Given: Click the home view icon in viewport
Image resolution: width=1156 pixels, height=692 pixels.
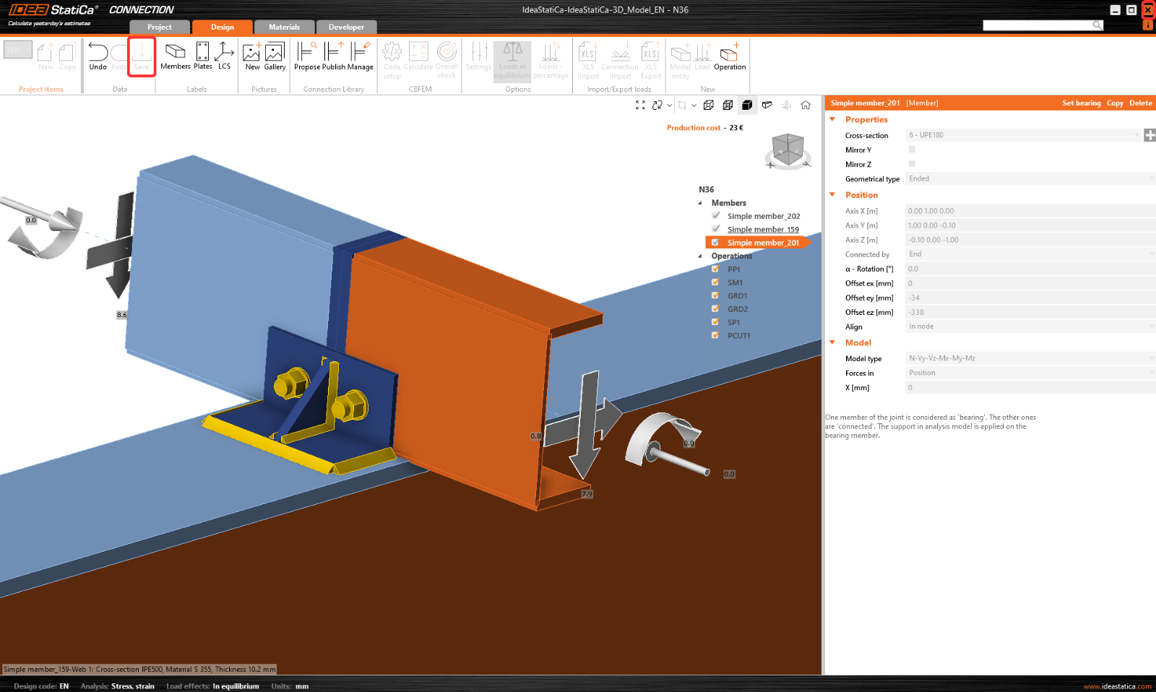Looking at the screenshot, I should point(806,105).
